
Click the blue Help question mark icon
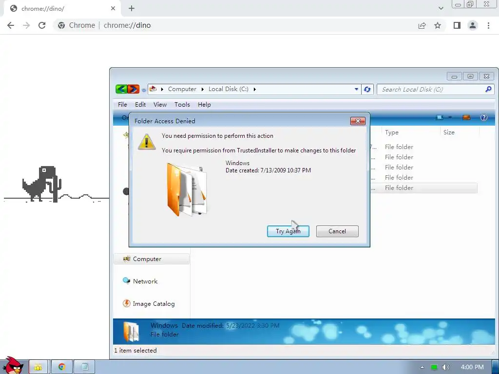coord(484,118)
